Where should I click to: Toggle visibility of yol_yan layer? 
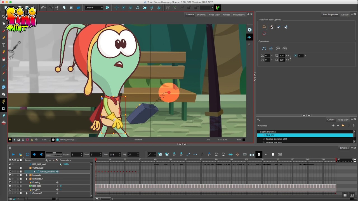[10, 190]
